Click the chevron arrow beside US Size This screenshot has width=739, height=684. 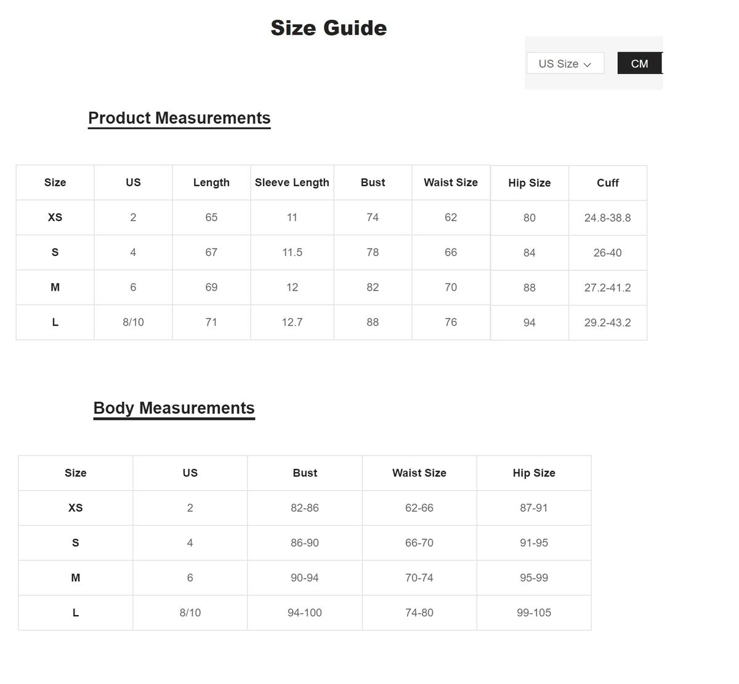pos(587,65)
